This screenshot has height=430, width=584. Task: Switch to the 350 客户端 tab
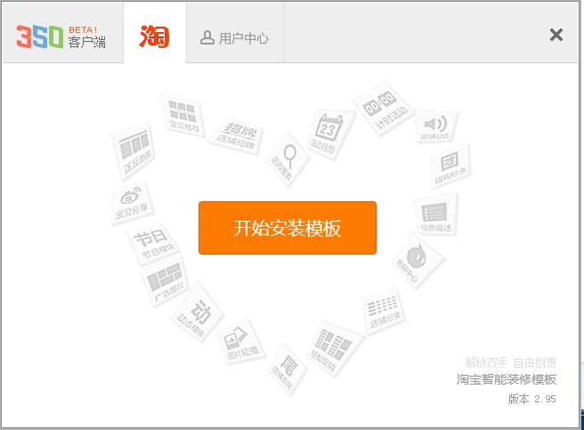tap(62, 35)
